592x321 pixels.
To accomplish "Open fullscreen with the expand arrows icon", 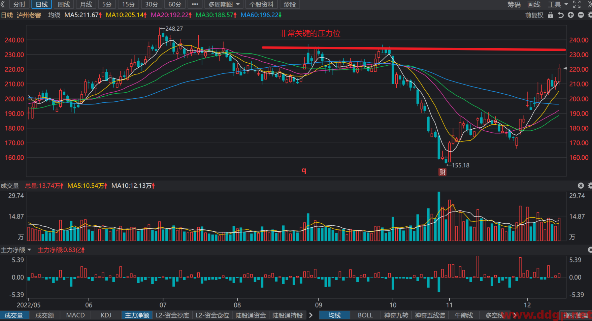I will click(577, 4).
